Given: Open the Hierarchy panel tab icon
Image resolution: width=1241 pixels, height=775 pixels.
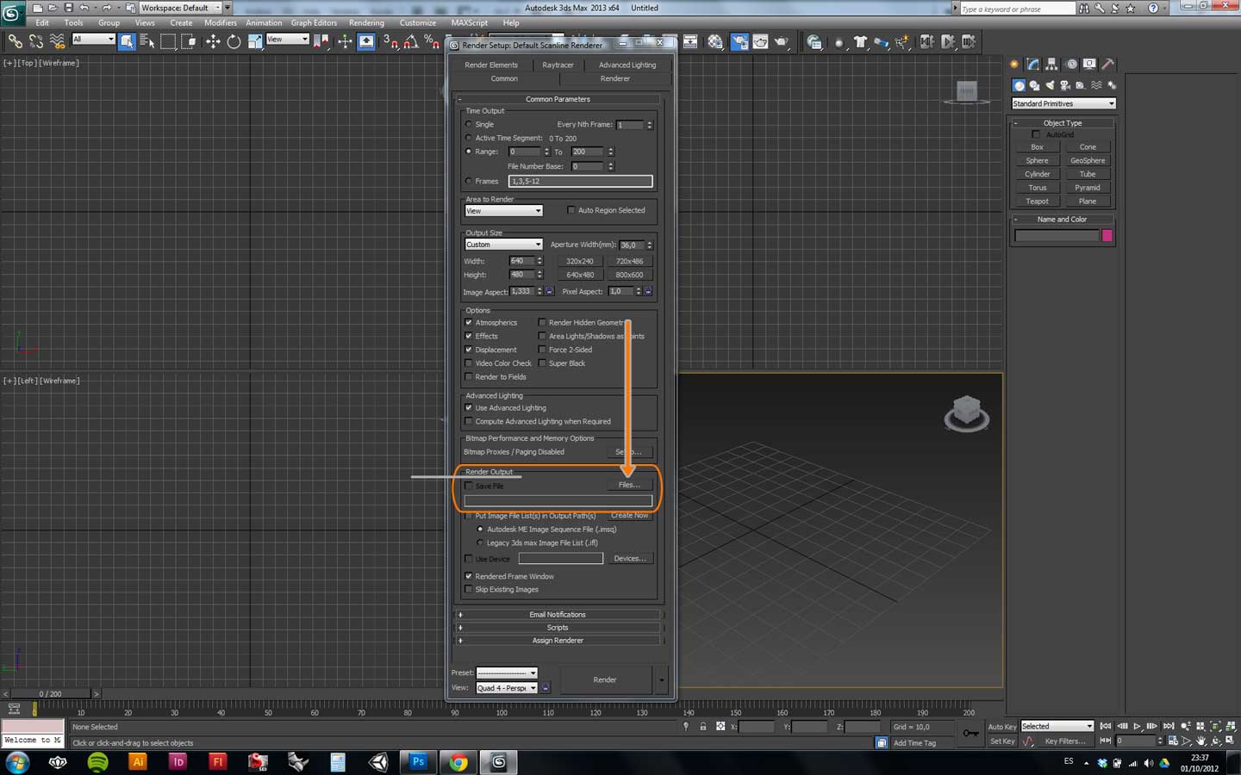Looking at the screenshot, I should pos(1051,65).
